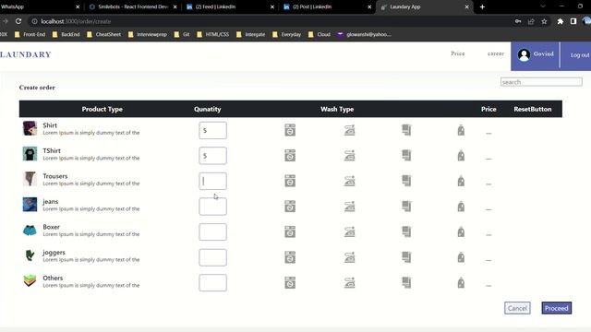
Task: Pick bleach bottle icon for Others
Action: click(x=461, y=283)
